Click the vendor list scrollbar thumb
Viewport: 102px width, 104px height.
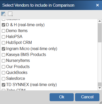pos(100,33)
